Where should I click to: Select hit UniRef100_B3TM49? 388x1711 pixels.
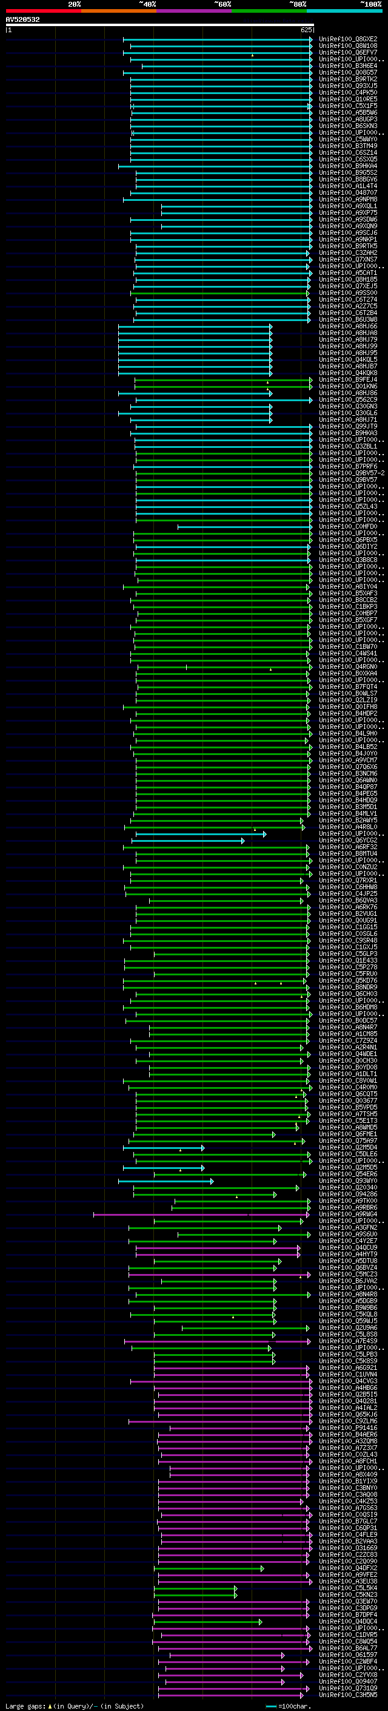[x=348, y=146]
